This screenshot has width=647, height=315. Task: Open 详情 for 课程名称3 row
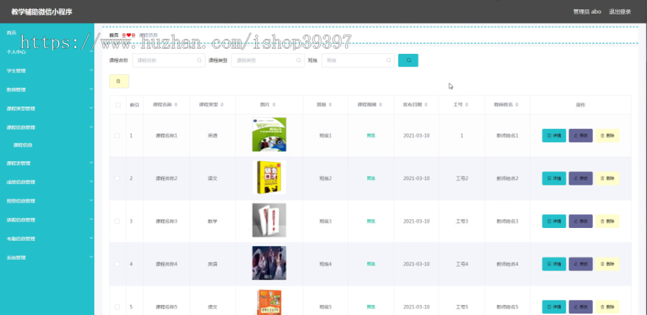[x=554, y=222]
